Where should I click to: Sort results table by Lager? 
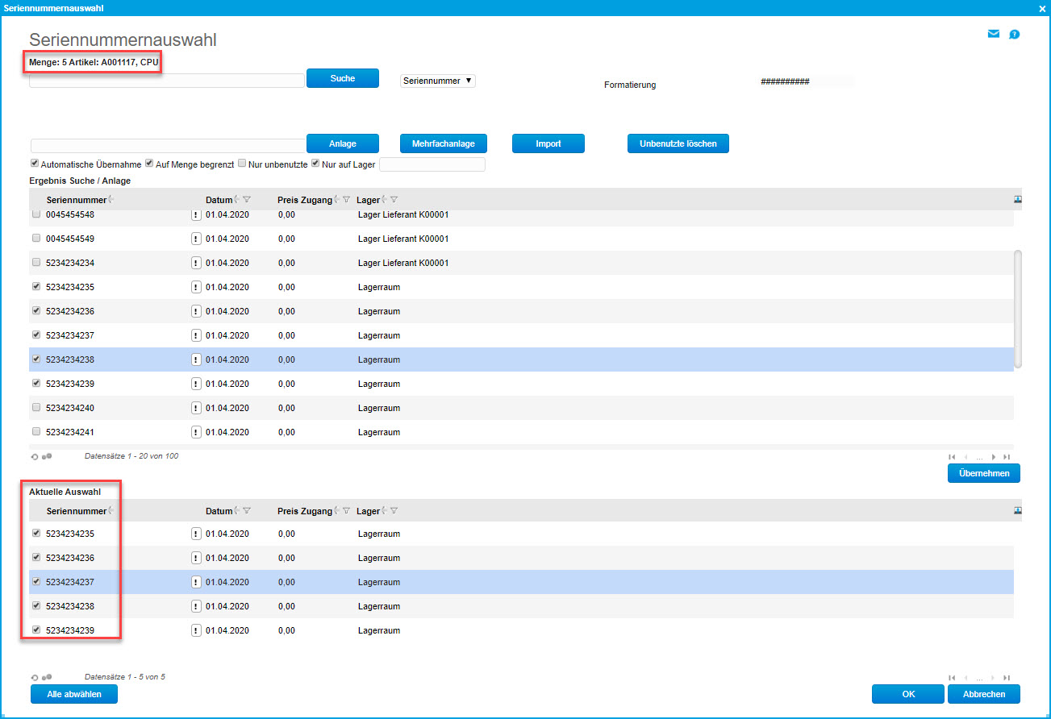[384, 200]
